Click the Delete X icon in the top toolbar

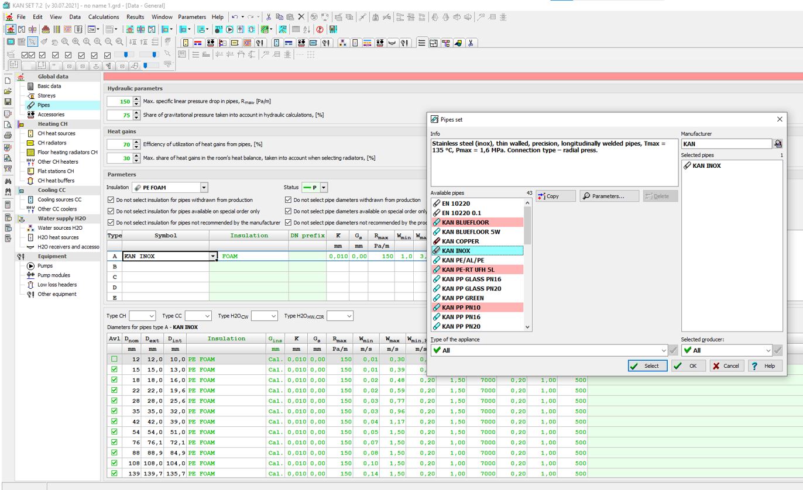point(301,17)
